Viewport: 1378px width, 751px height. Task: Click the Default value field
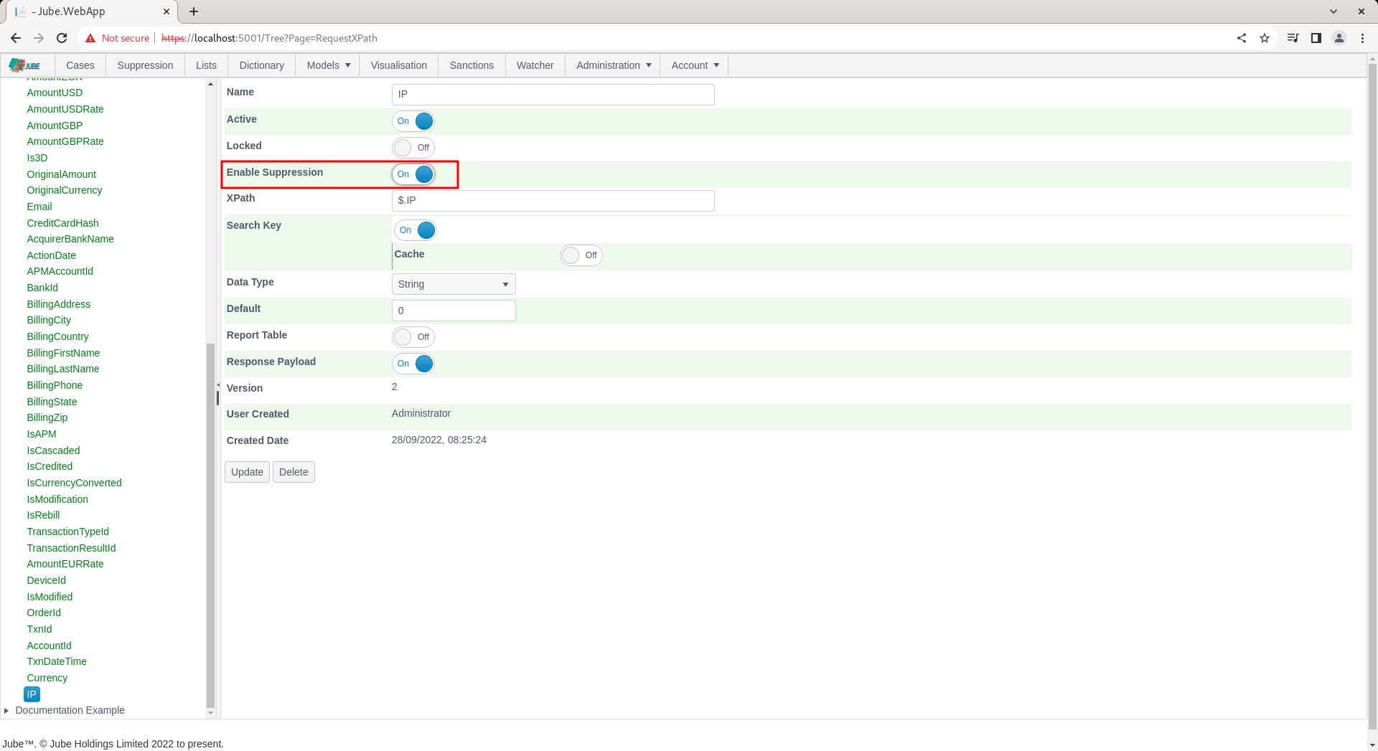pos(454,311)
